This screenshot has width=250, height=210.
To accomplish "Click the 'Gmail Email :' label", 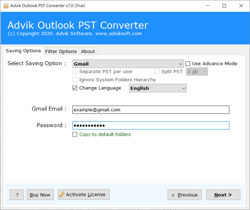I will (49, 109).
